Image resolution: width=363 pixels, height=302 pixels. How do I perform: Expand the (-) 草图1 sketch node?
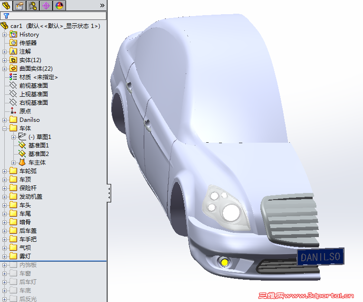(13, 137)
